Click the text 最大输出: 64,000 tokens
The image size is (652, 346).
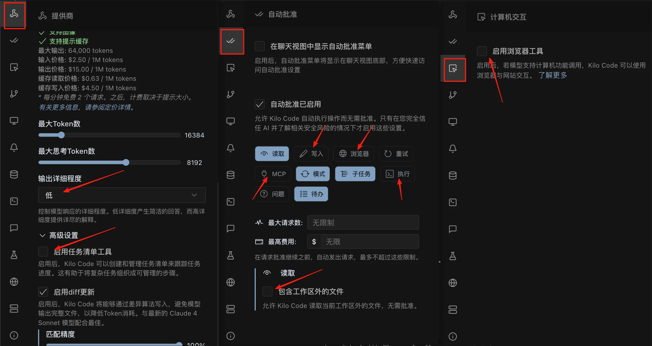tap(76, 51)
